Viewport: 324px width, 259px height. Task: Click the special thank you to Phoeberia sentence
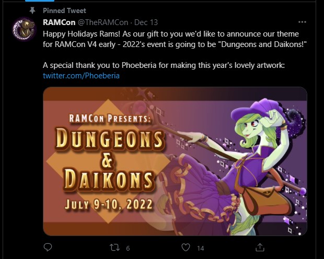click(164, 65)
